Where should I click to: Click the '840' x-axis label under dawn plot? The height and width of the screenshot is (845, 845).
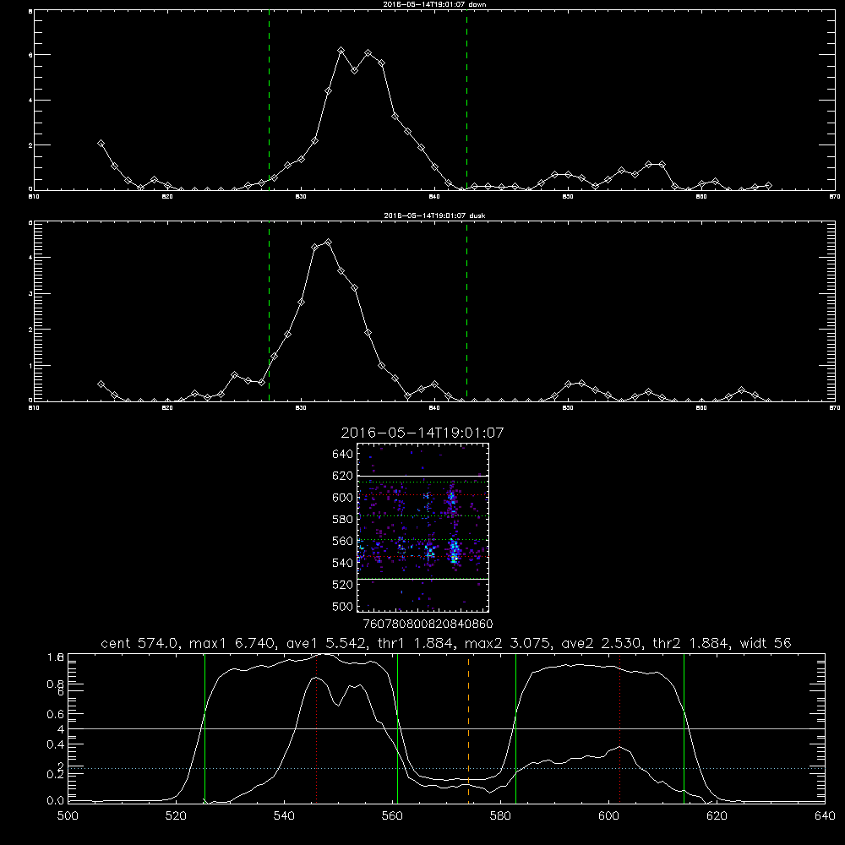coord(434,197)
